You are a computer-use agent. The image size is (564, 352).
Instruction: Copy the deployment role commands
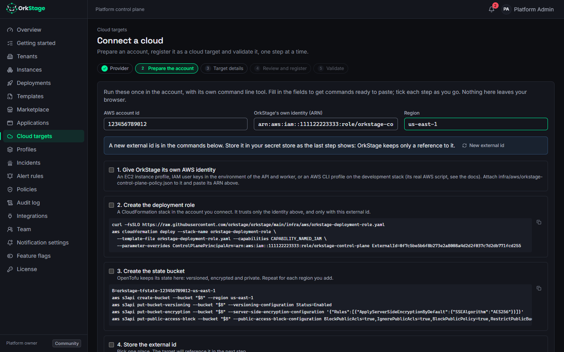pyautogui.click(x=539, y=222)
